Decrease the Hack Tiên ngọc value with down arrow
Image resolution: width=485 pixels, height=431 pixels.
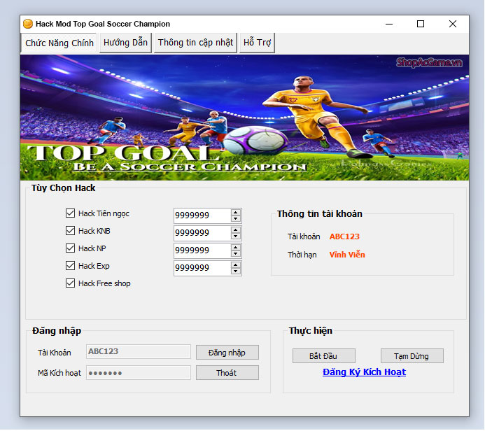(236, 218)
